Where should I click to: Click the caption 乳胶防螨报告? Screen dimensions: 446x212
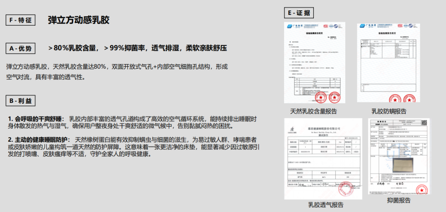tap(389, 111)
